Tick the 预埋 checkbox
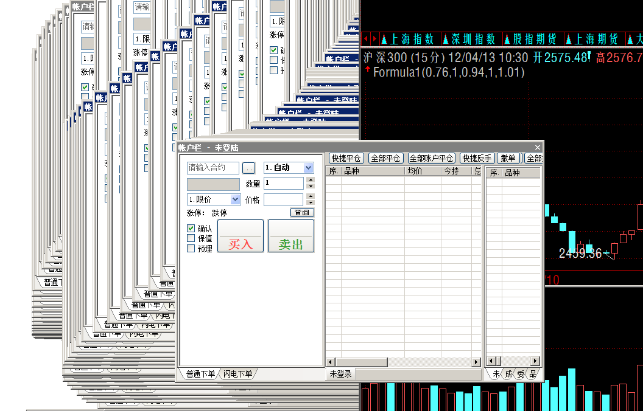The width and height of the screenshot is (643, 411). (191, 248)
